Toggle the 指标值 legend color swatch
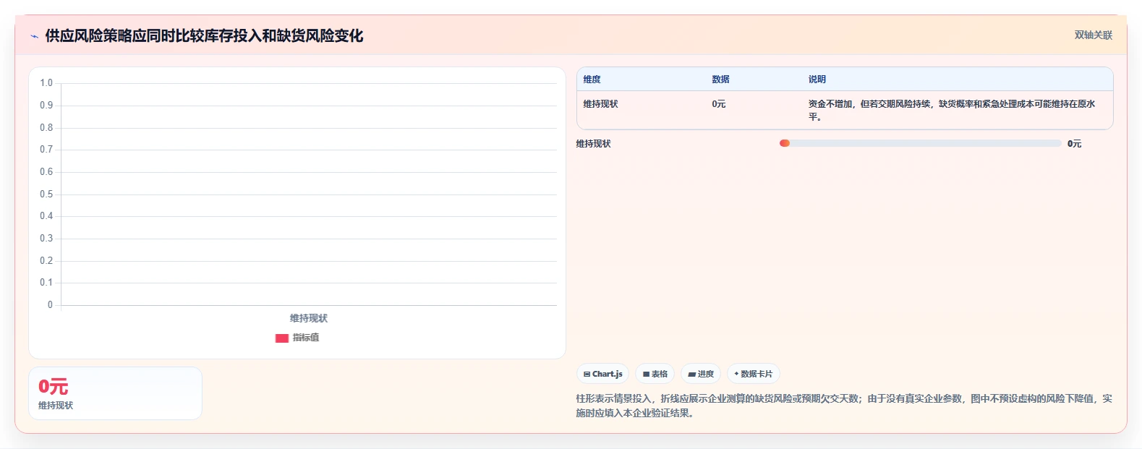1142x449 pixels. 282,338
